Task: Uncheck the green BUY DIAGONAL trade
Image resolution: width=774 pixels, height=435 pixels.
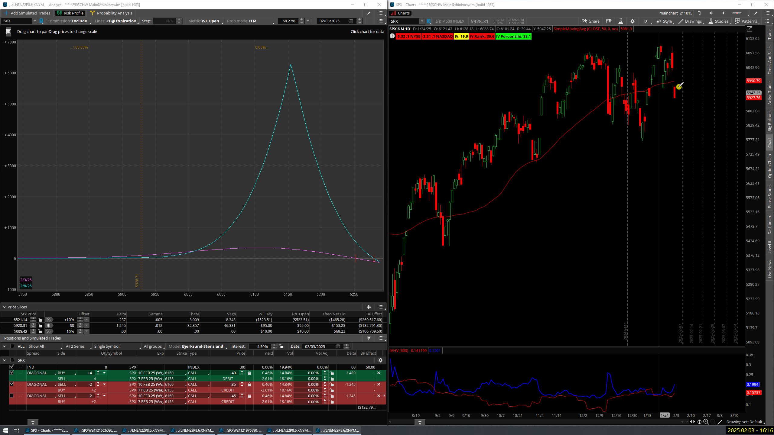Action: [x=11, y=373]
